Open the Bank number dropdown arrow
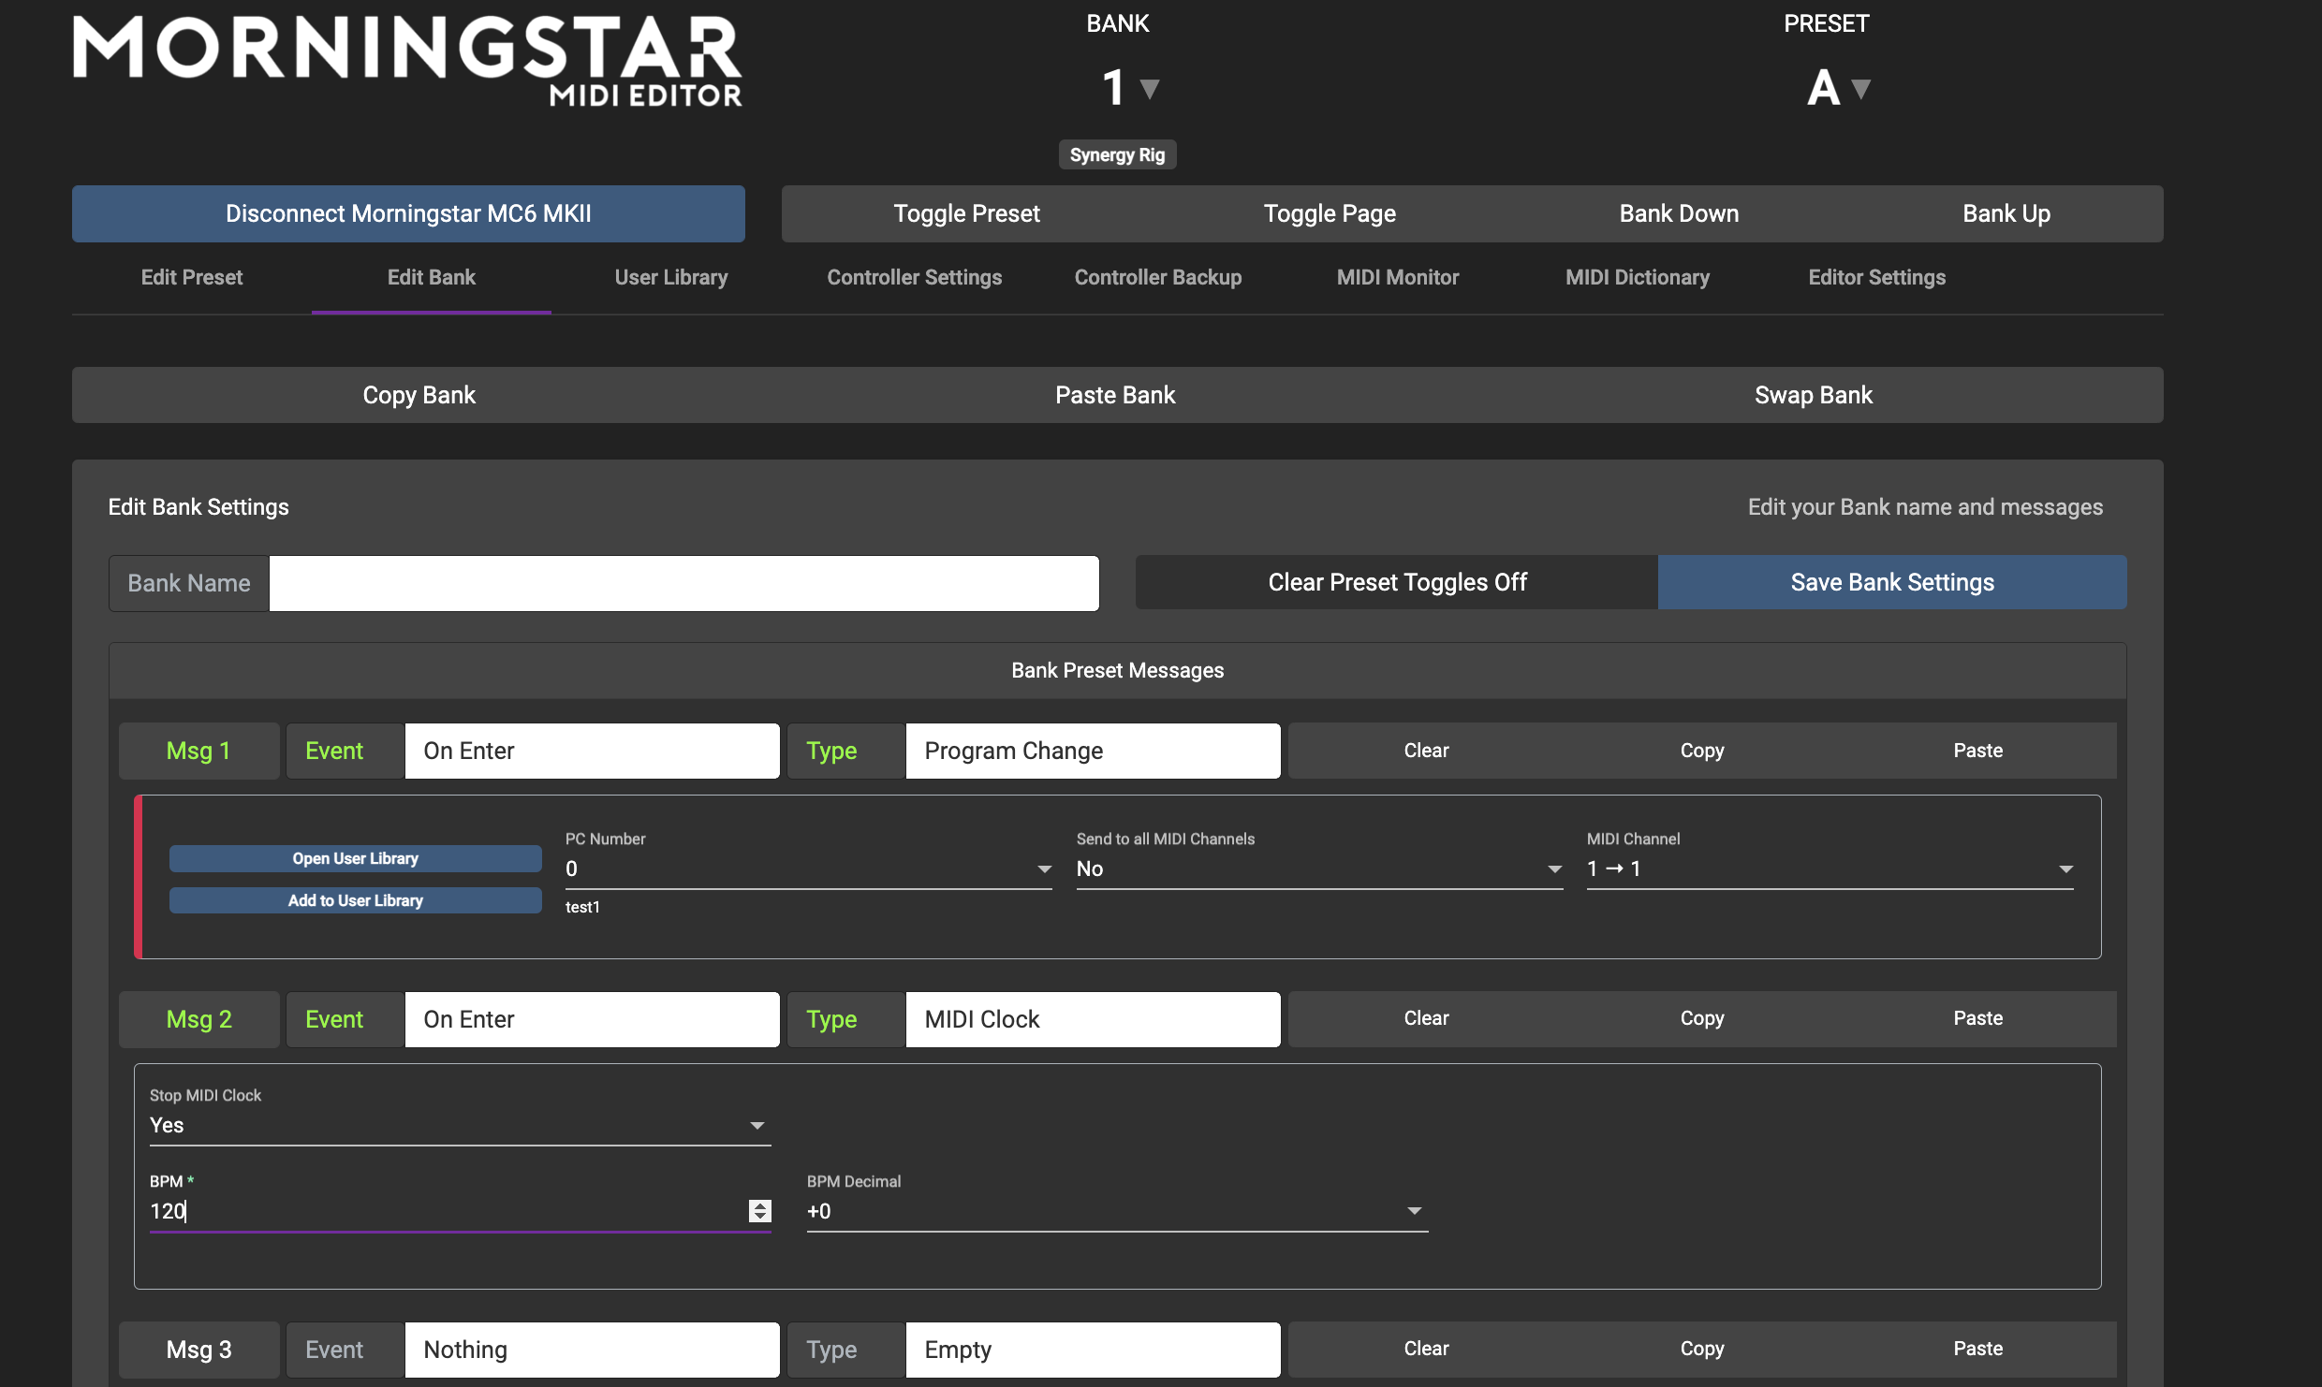This screenshot has height=1387, width=2322. (1150, 89)
